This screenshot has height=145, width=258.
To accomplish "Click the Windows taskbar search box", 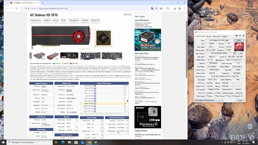I will point(28,142).
